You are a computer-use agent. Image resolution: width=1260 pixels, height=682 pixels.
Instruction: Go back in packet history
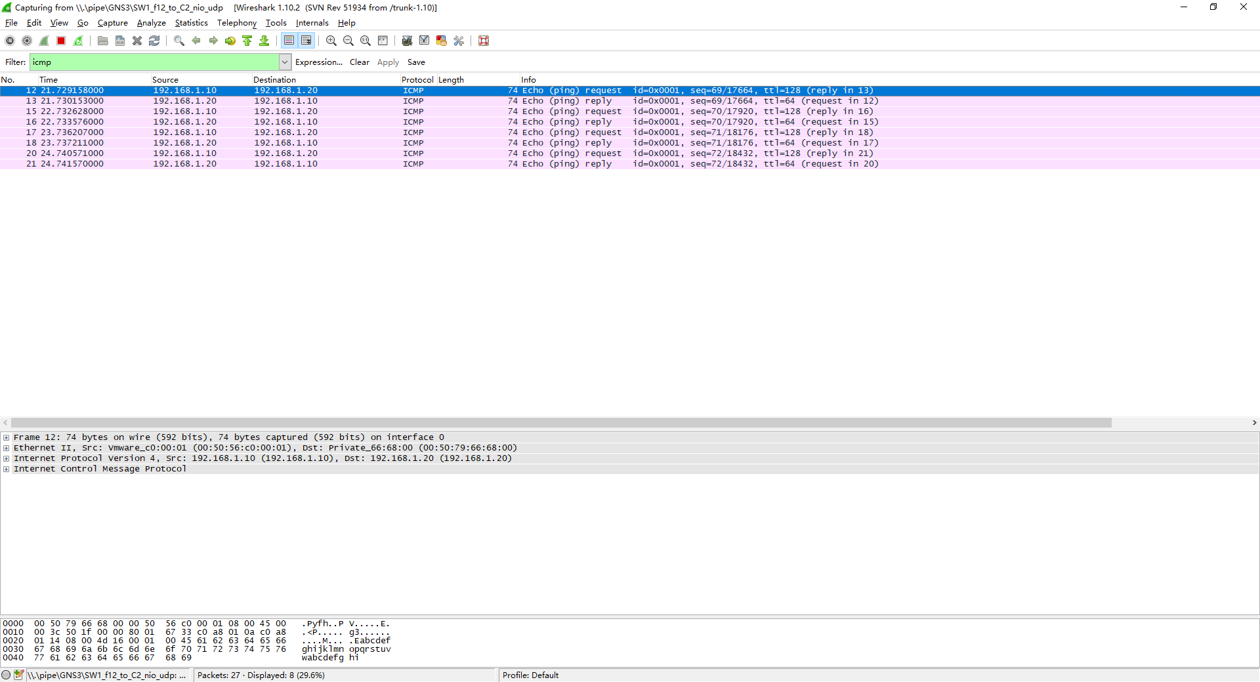click(x=196, y=41)
